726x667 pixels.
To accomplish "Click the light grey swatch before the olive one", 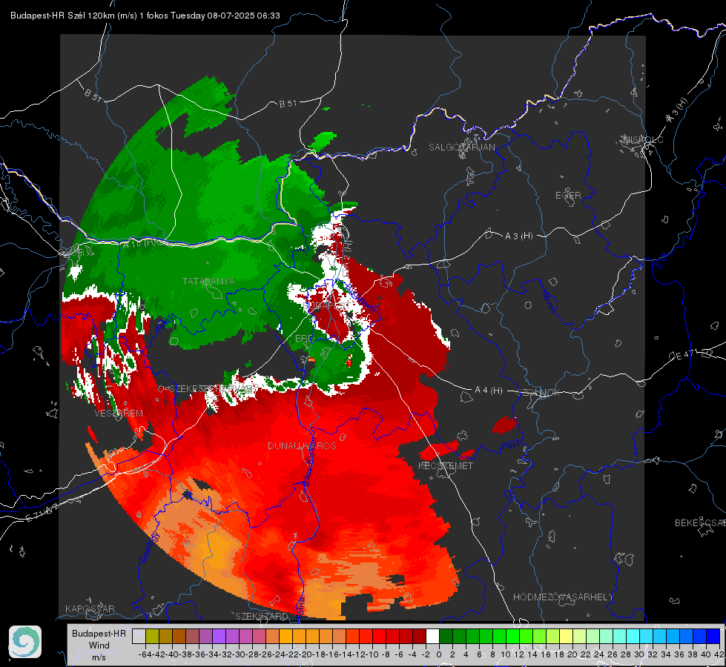I will coord(139,637).
